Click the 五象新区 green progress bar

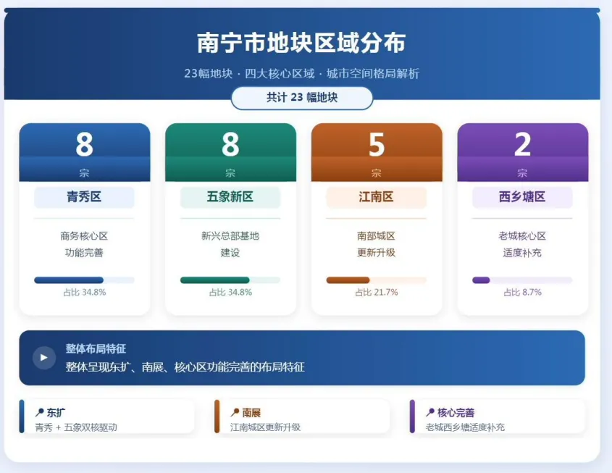[x=230, y=280]
